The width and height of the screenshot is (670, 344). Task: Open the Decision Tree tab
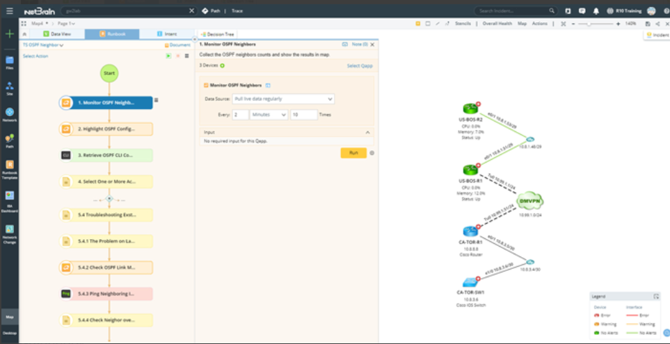[x=218, y=34]
